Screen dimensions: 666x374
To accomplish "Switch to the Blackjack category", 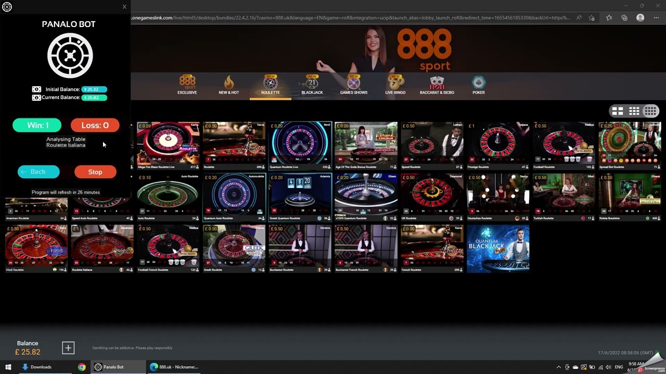I will 312,85.
